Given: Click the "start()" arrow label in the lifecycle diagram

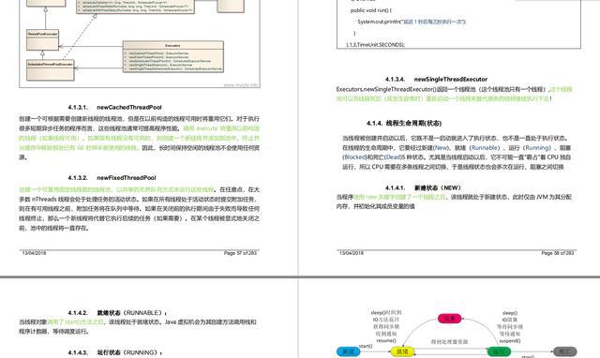Looking at the screenshot, I should coord(366,346).
